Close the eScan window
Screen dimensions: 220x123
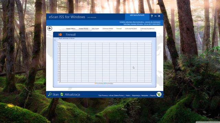coord(159,16)
